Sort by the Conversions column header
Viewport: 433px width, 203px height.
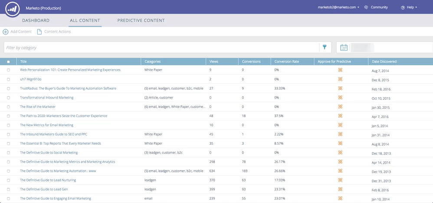point(251,62)
